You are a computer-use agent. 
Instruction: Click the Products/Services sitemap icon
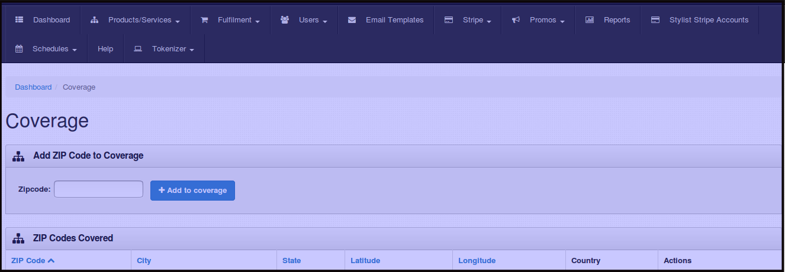[x=95, y=20]
